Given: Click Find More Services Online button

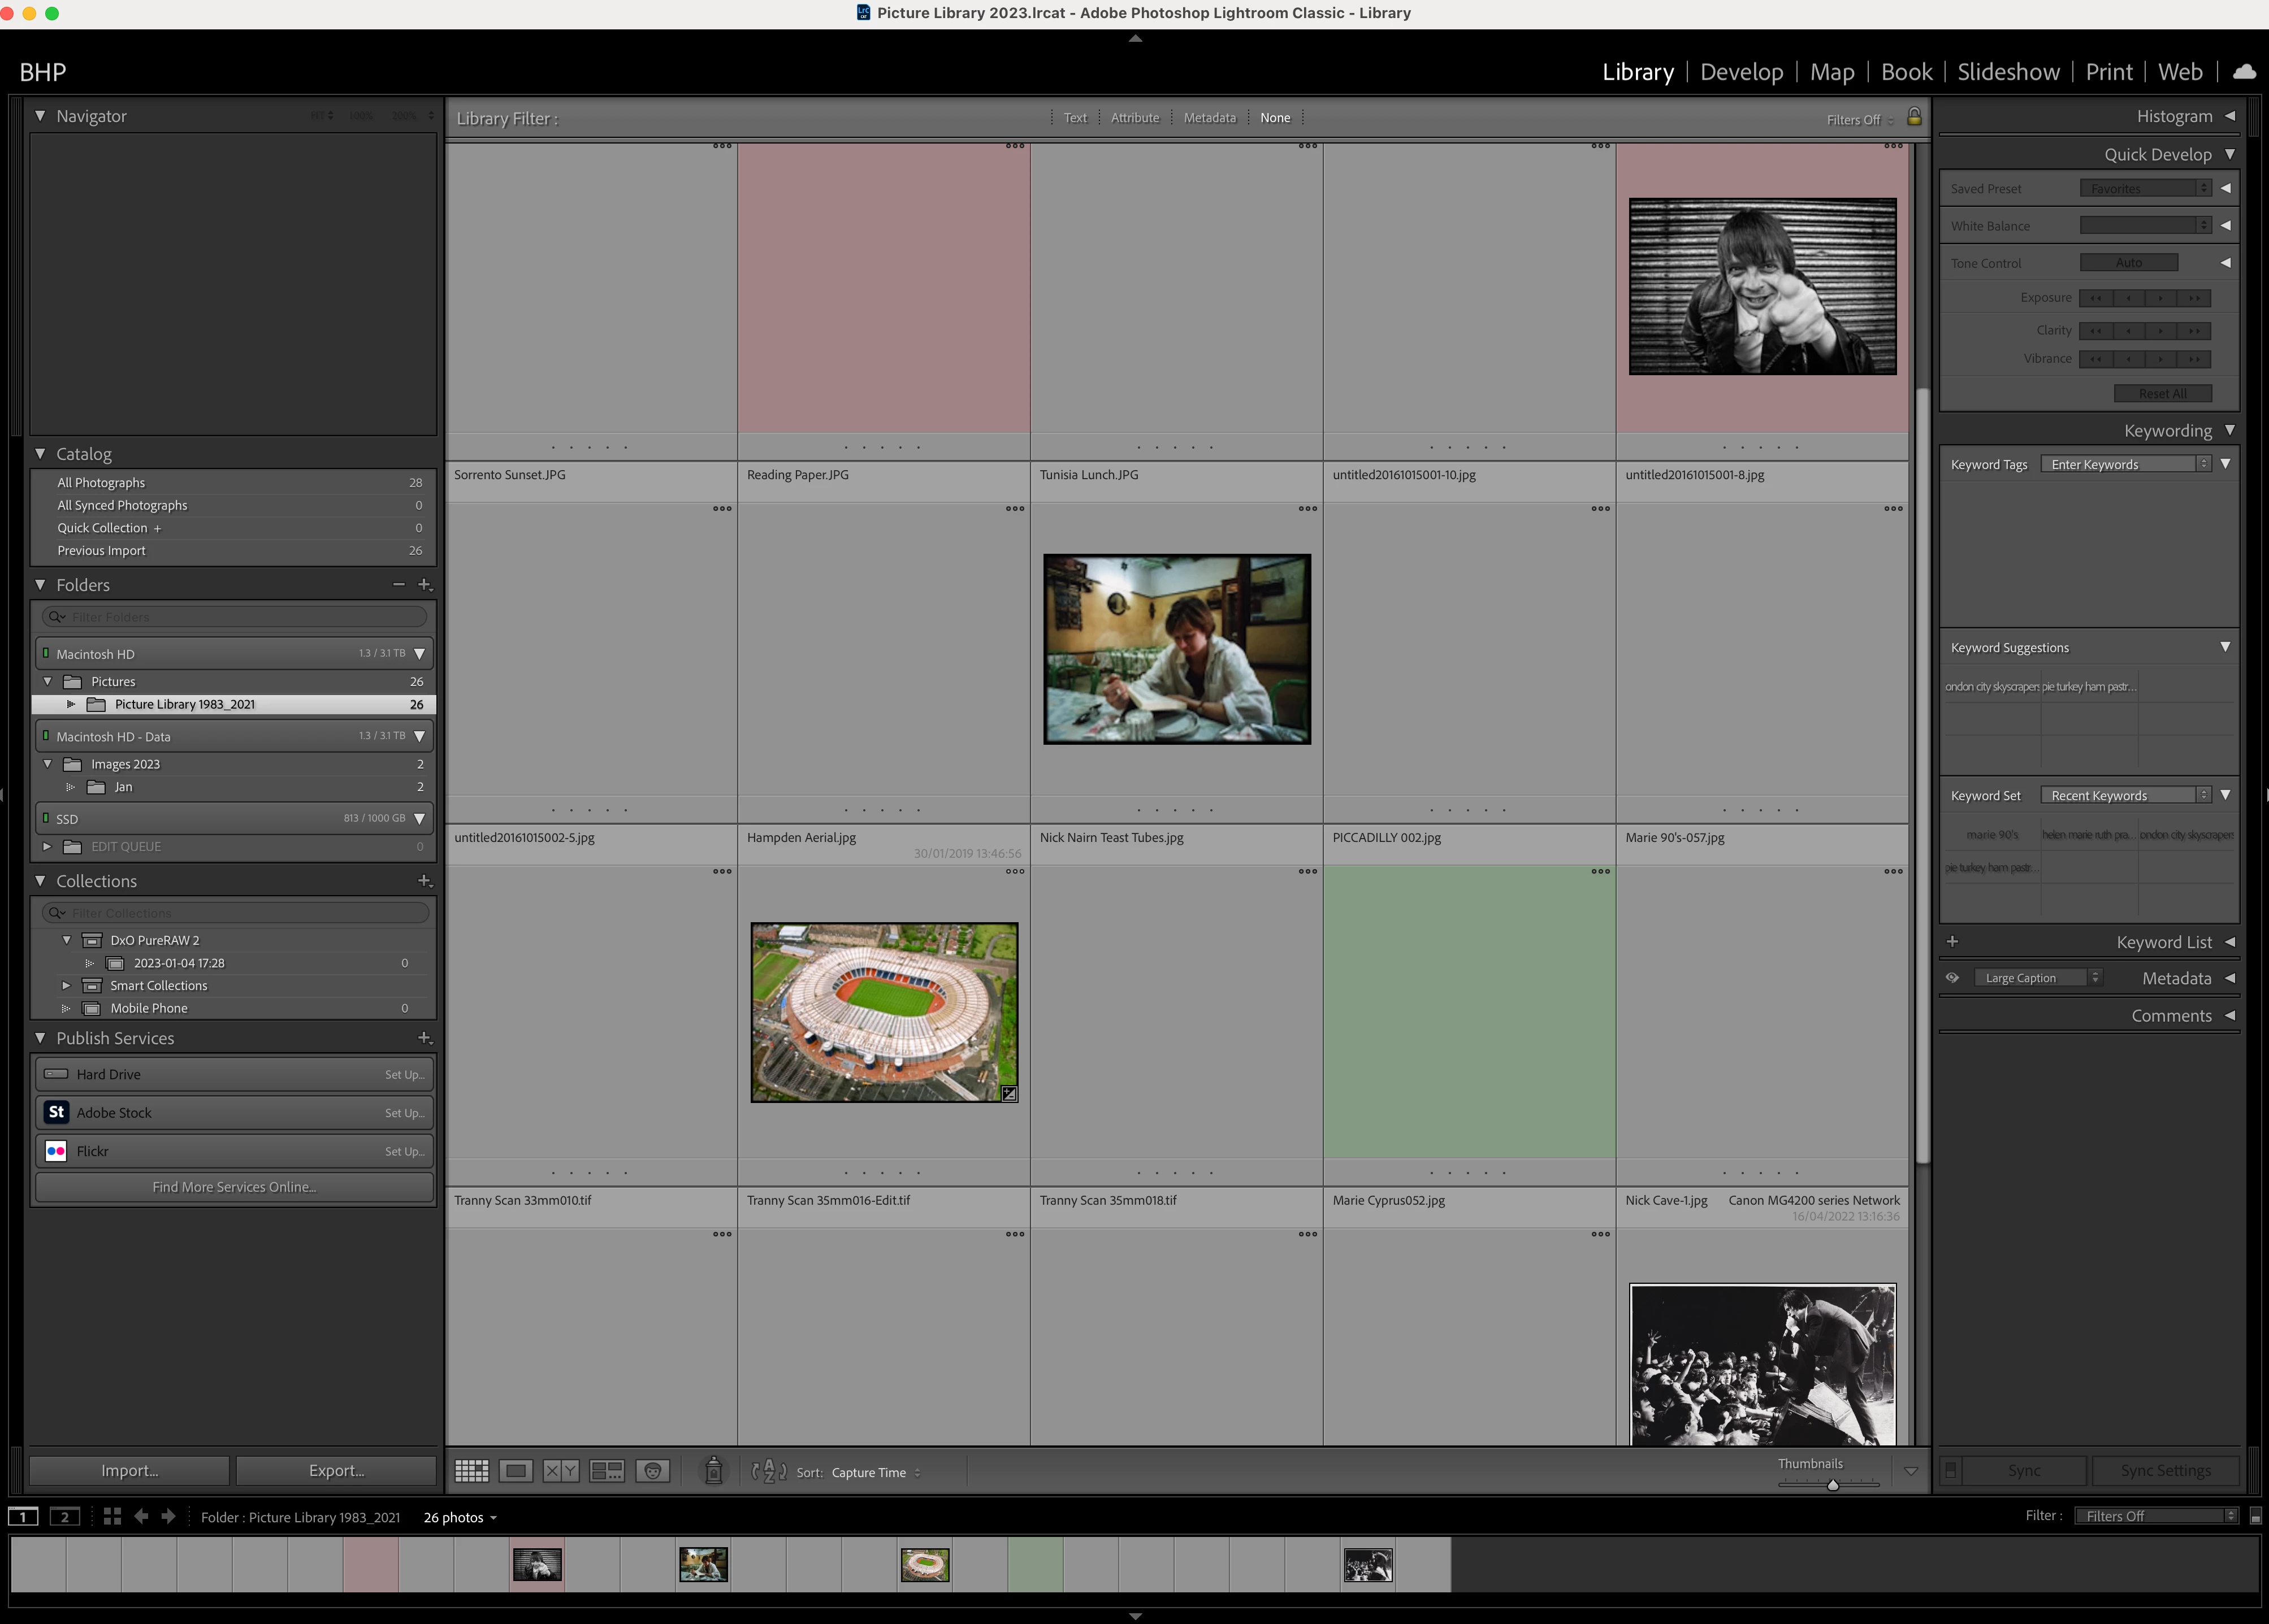Looking at the screenshot, I should pos(234,1187).
